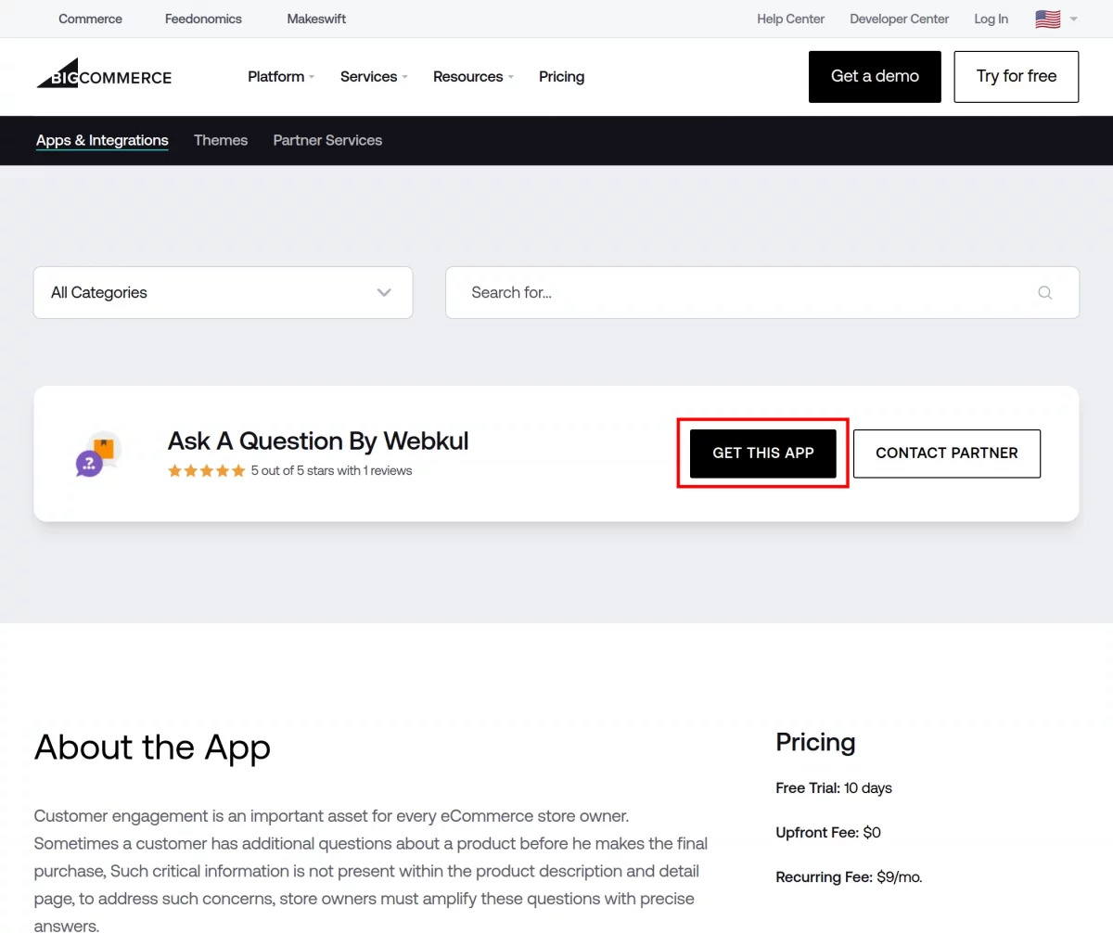Screen dimensions: 1113x933
Task: Click the search magnifier icon
Action: pos(1045,293)
